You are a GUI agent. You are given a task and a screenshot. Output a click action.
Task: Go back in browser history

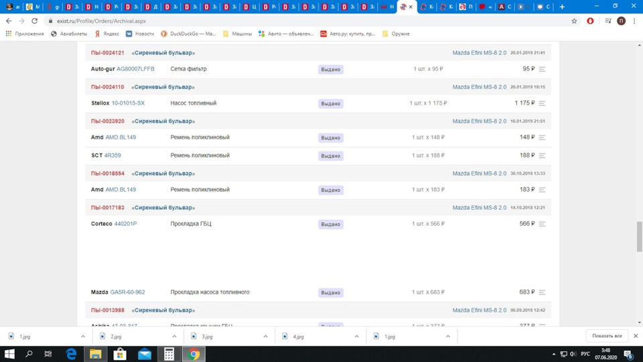[9, 21]
